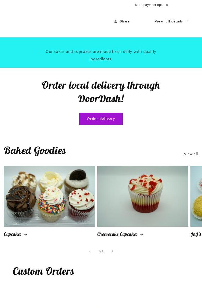Click the arrow next to Cheesecake Cupcakes

click(x=142, y=234)
